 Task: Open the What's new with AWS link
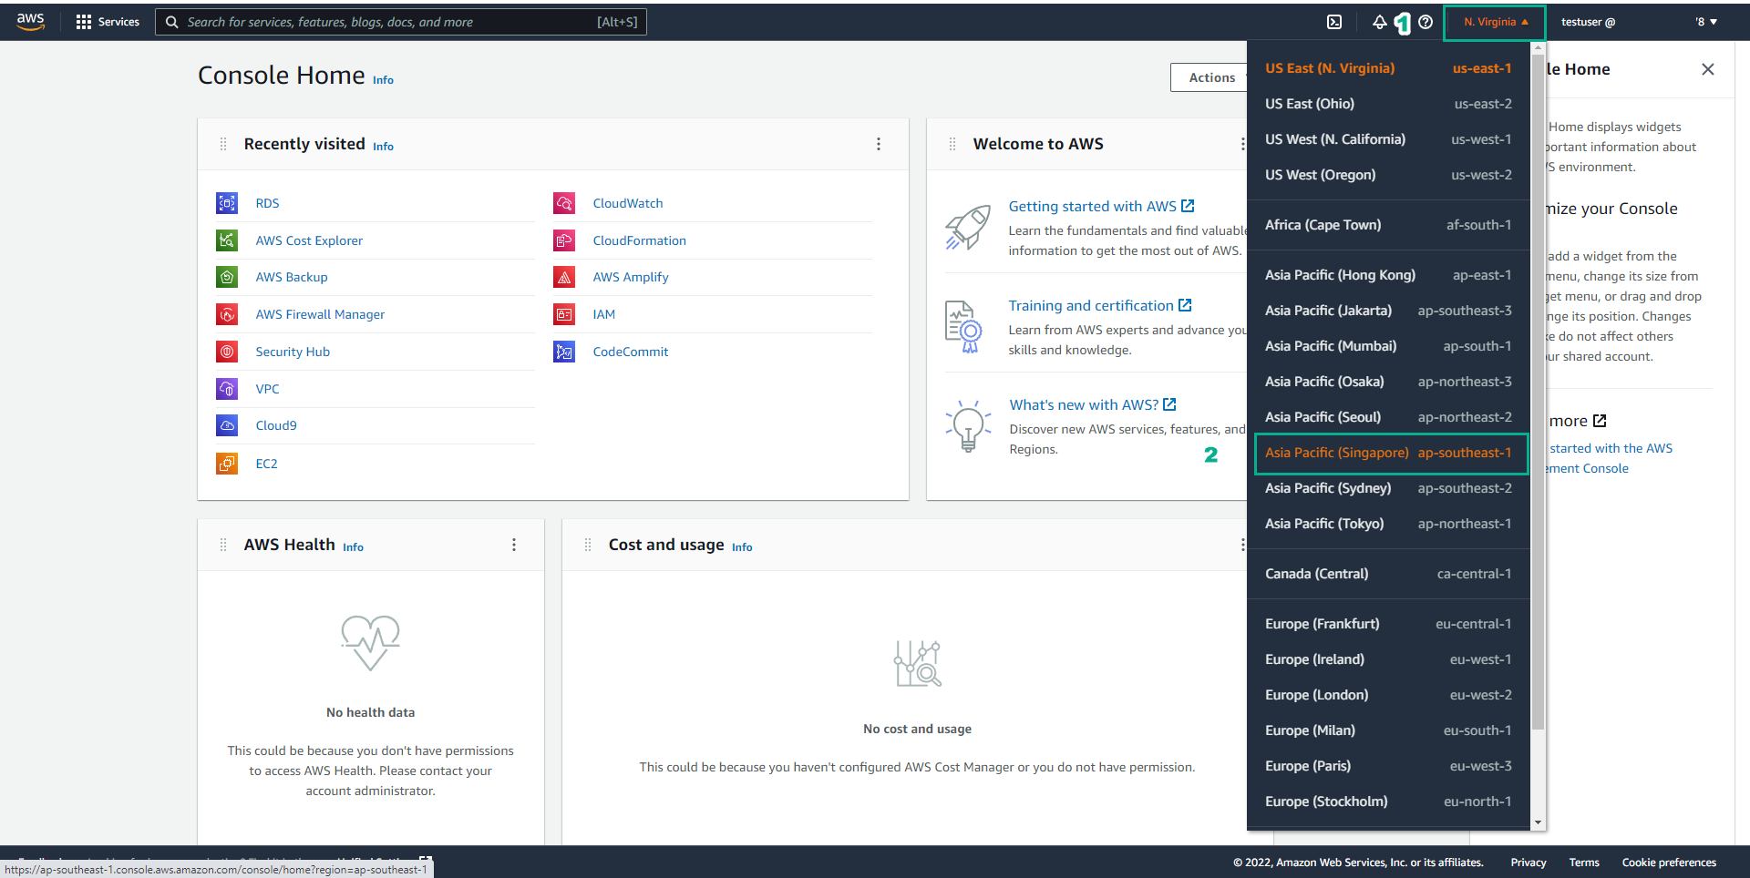[1093, 405]
